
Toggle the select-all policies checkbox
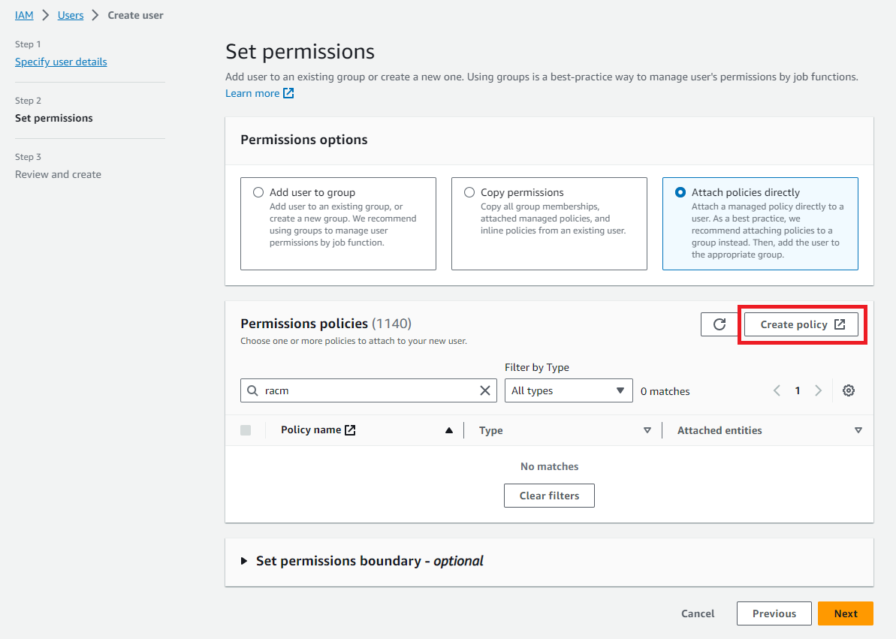pos(246,430)
